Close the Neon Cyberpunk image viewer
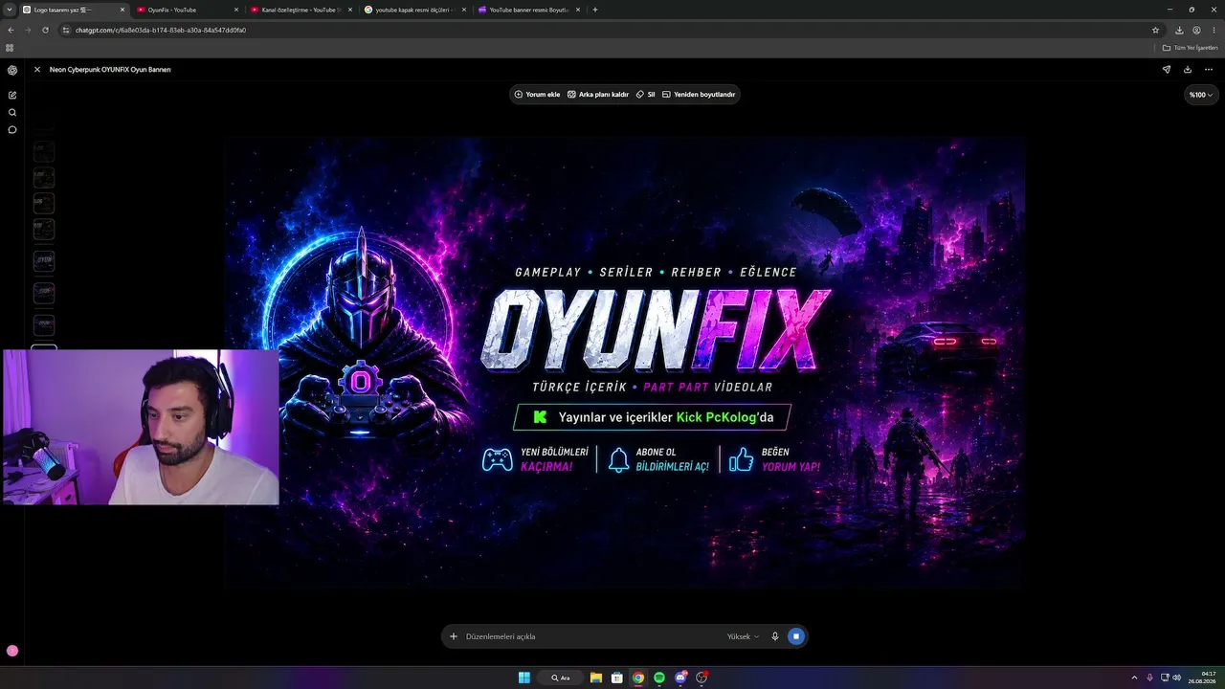Image resolution: width=1225 pixels, height=689 pixels. pos(37,69)
